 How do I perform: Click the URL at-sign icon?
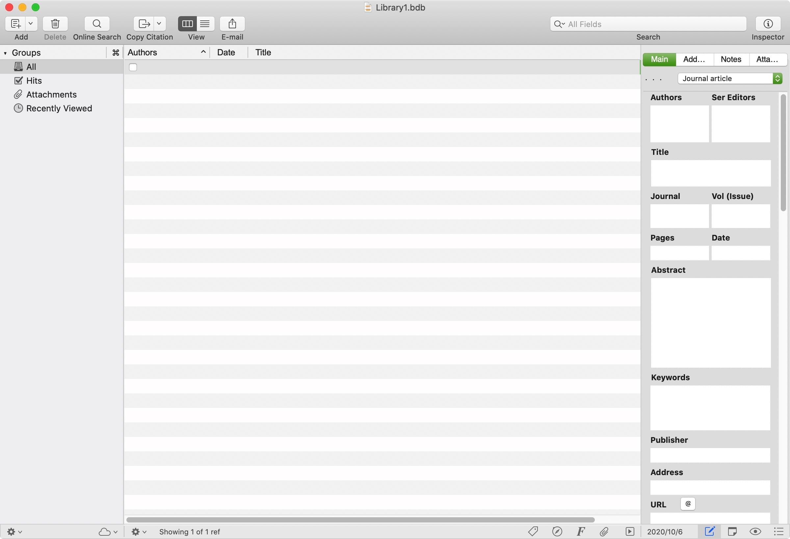coord(687,504)
